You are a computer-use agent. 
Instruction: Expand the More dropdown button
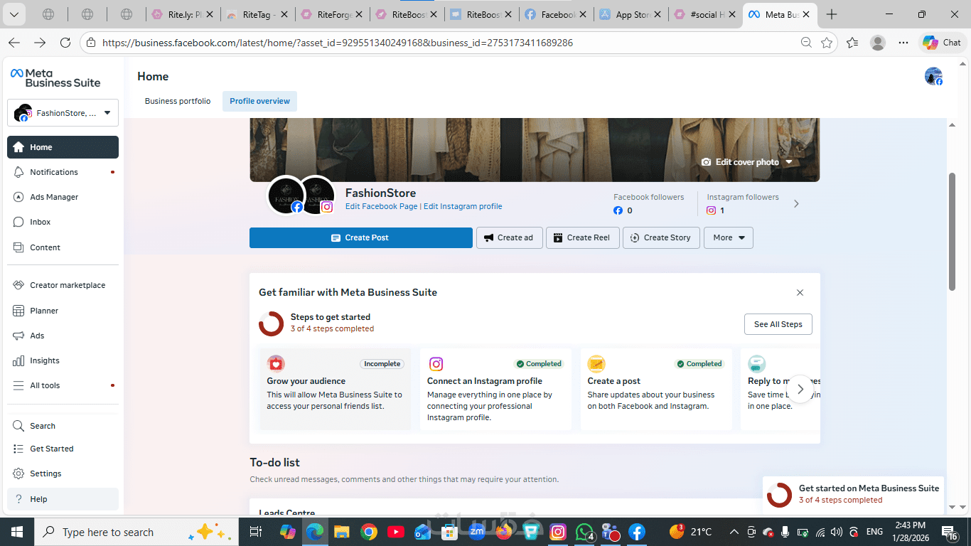(729, 237)
